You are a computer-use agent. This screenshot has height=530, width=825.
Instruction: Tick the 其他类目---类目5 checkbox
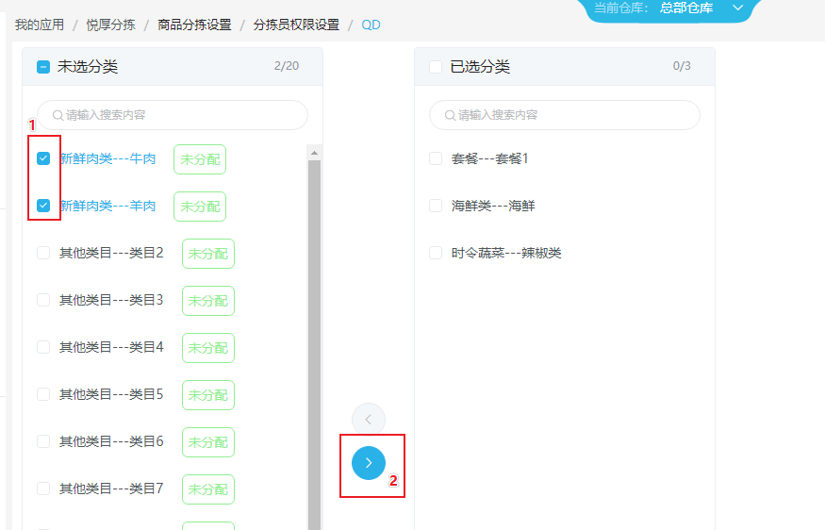43,394
